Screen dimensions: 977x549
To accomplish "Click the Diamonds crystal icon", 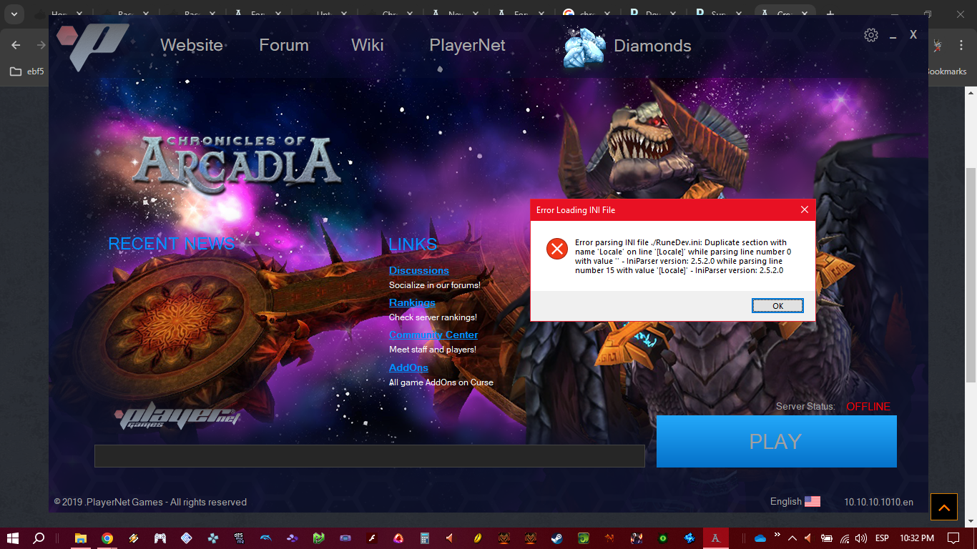I will tap(584, 47).
